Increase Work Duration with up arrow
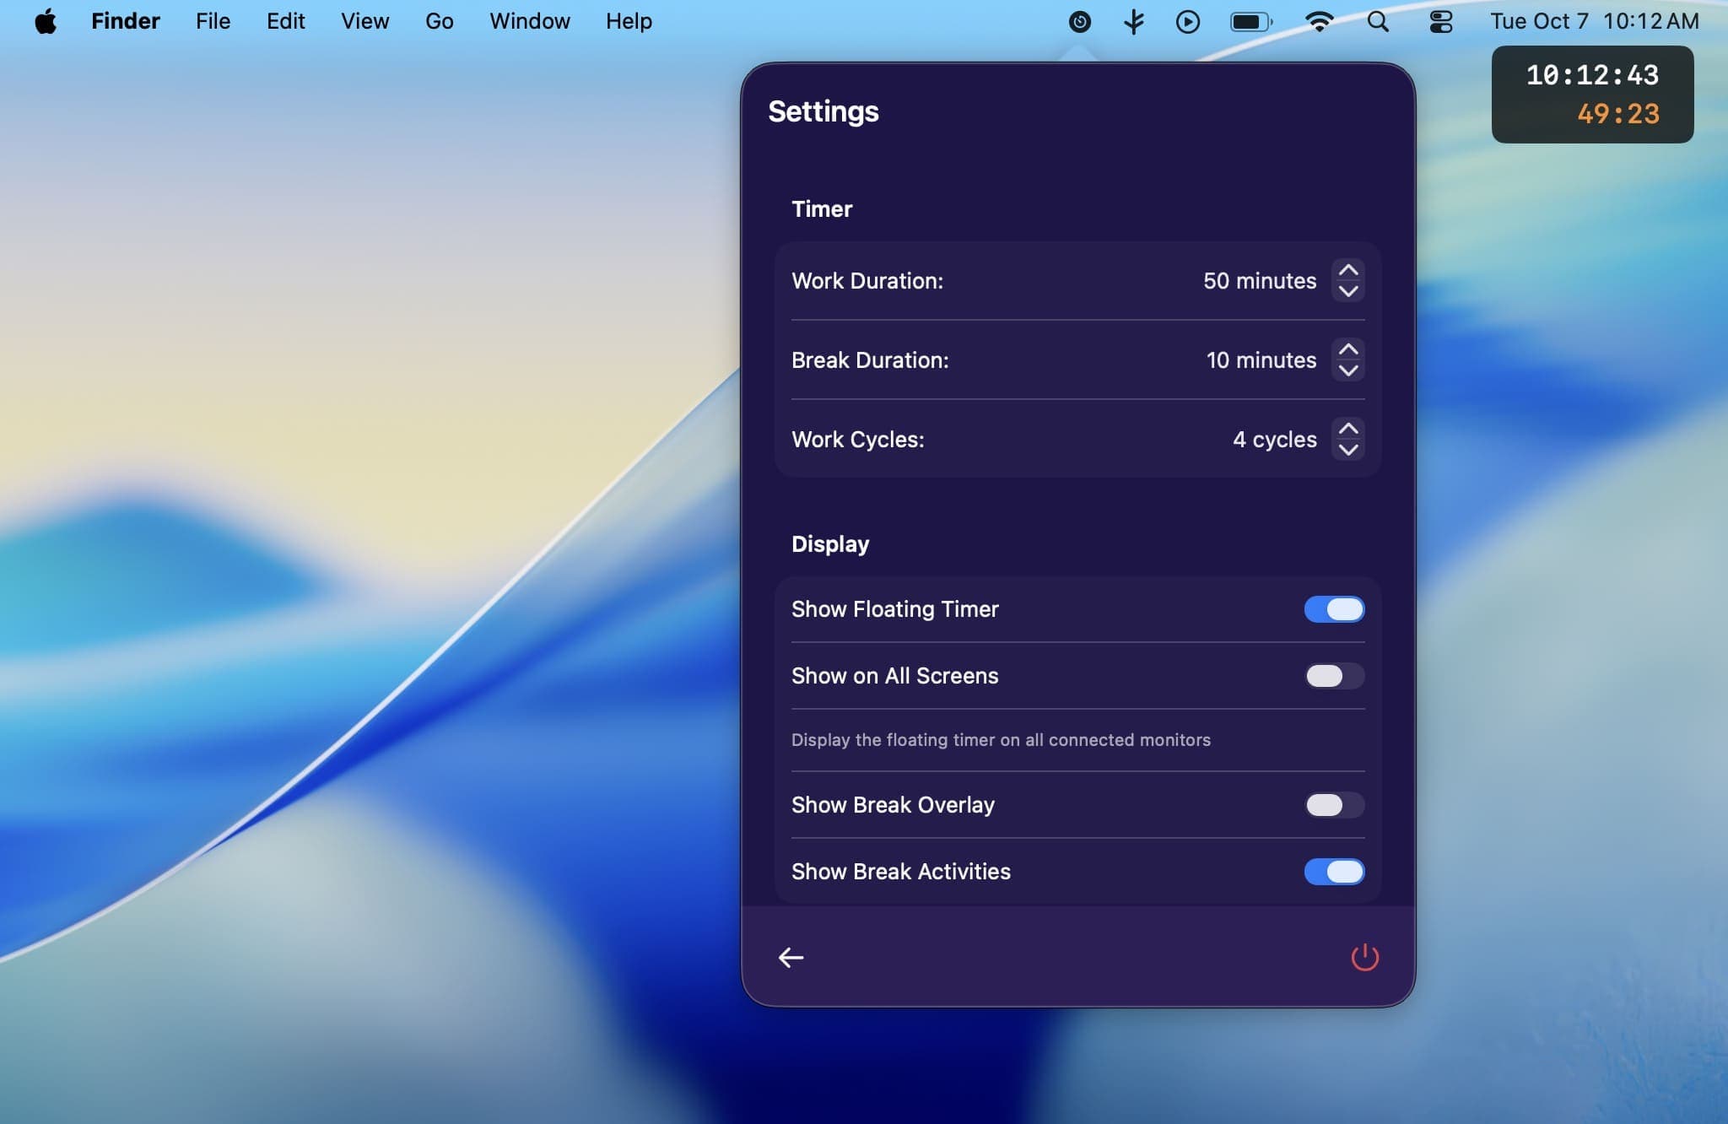Viewport: 1728px width, 1124px height. pyautogui.click(x=1348, y=271)
